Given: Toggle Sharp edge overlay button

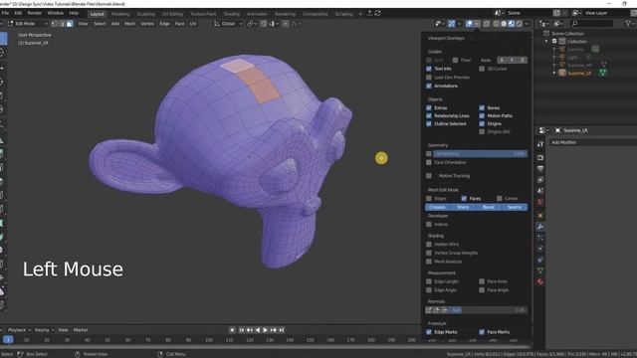Looking at the screenshot, I should pyautogui.click(x=463, y=208).
